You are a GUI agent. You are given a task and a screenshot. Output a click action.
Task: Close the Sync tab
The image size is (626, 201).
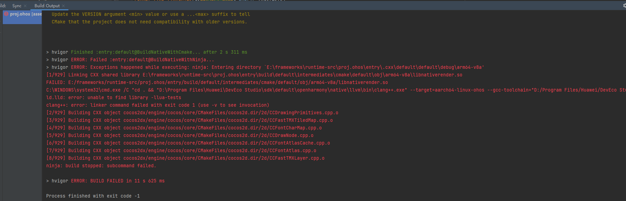tap(25, 6)
